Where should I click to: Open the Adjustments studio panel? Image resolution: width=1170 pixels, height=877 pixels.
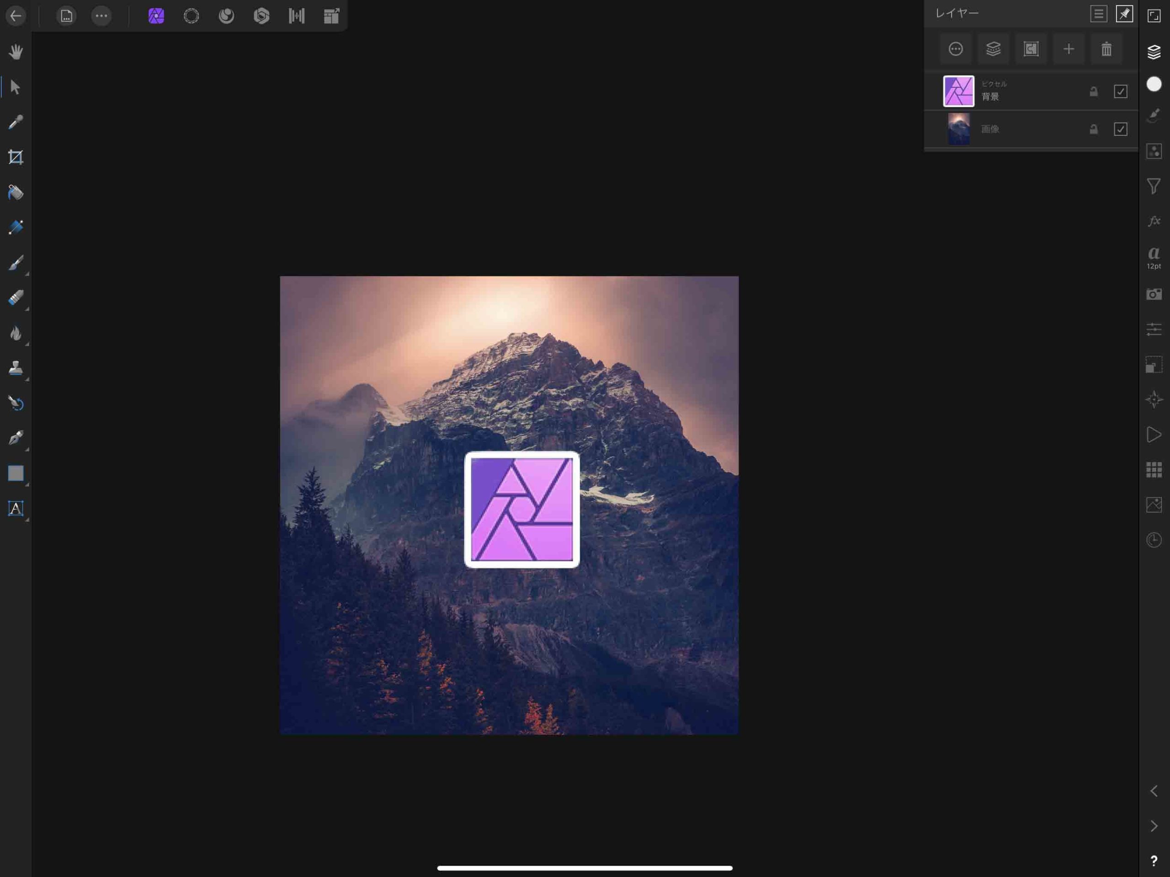click(x=1154, y=151)
